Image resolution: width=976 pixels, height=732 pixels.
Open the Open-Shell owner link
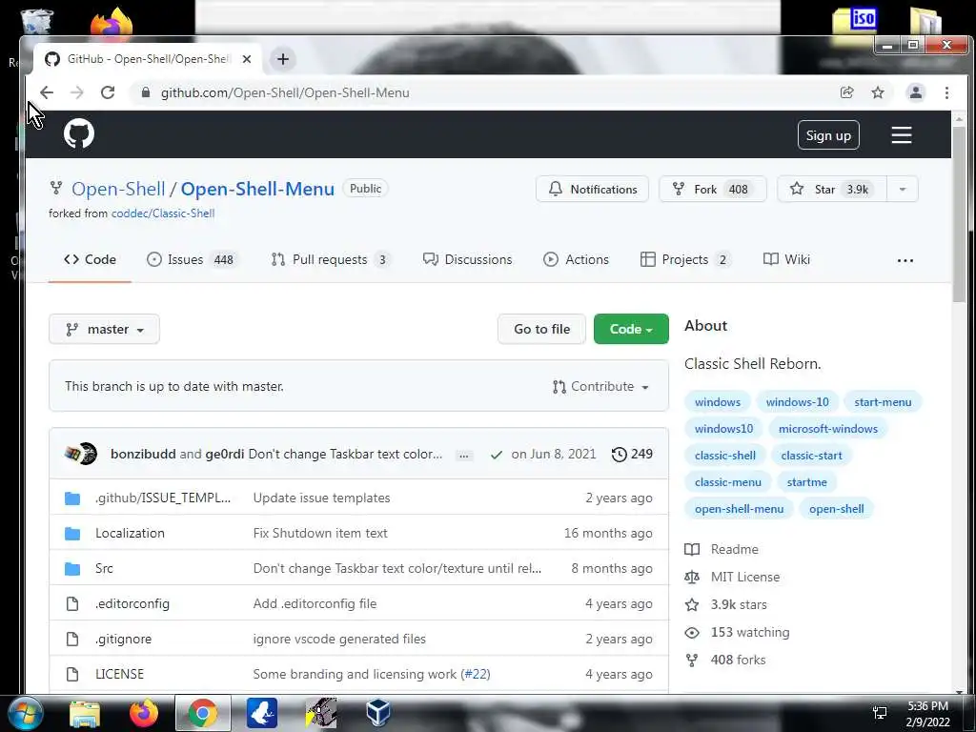(118, 189)
